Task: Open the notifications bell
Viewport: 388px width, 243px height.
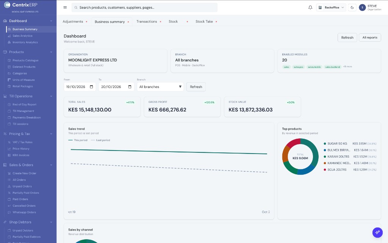Action: [310, 8]
